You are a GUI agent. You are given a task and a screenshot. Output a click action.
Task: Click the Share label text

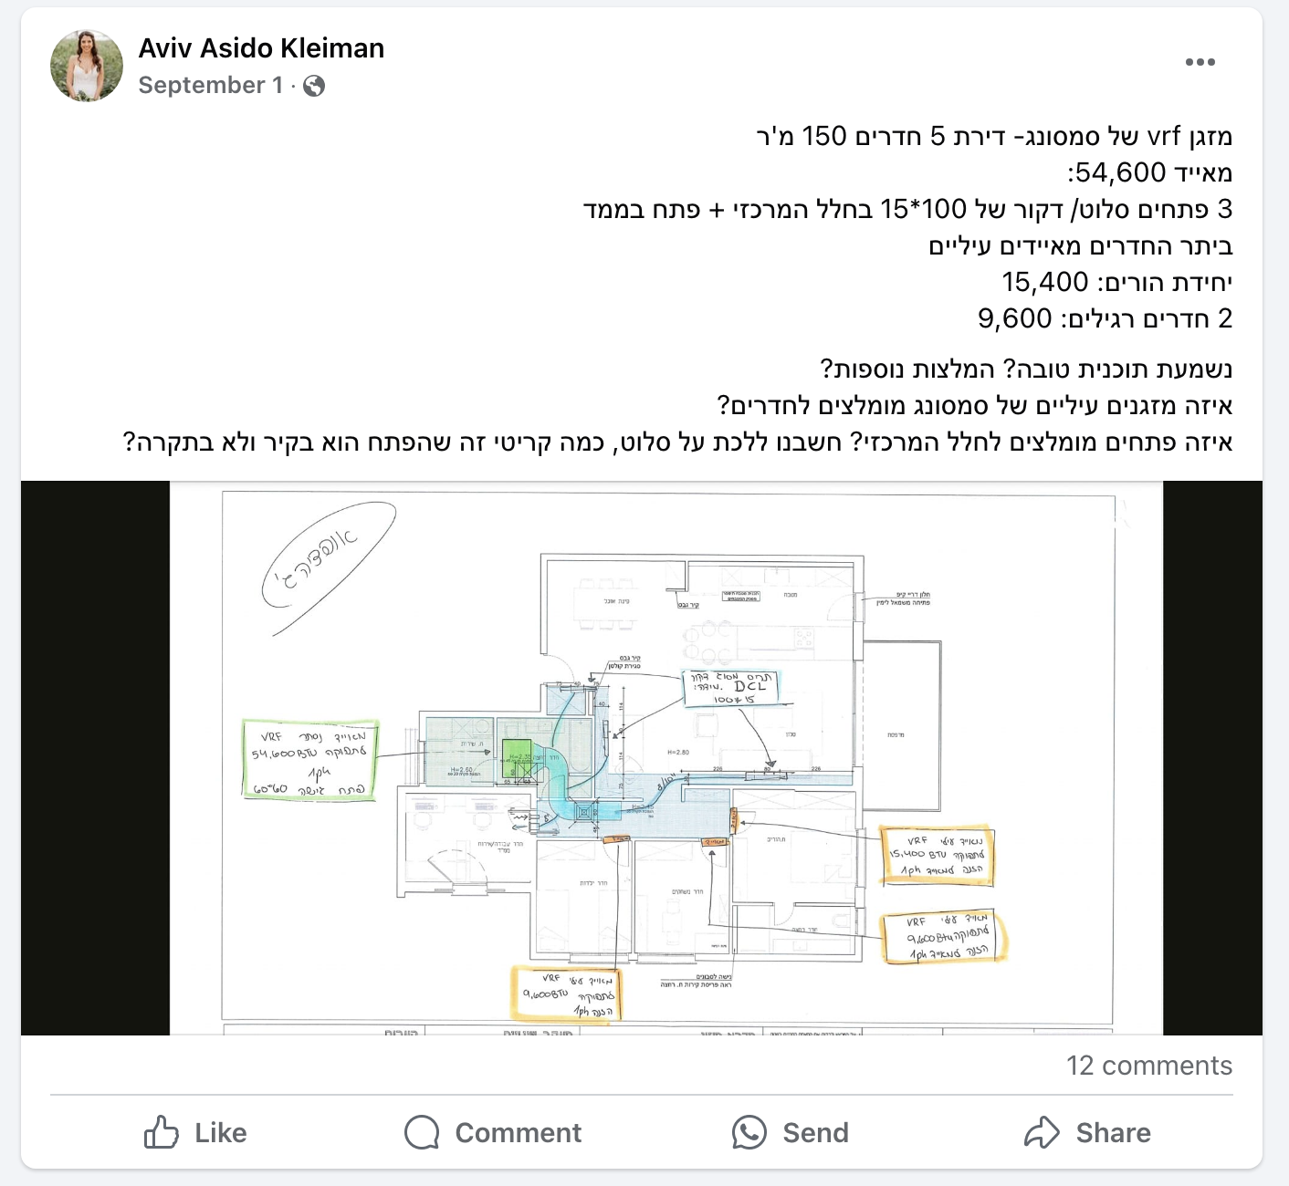1113,1133
